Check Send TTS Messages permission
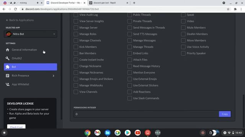This screenshot has width=245, height=137. [129, 34]
